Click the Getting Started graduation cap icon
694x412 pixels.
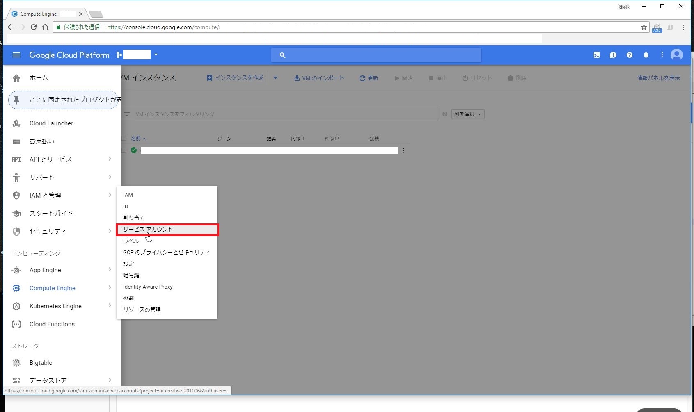[x=16, y=214]
